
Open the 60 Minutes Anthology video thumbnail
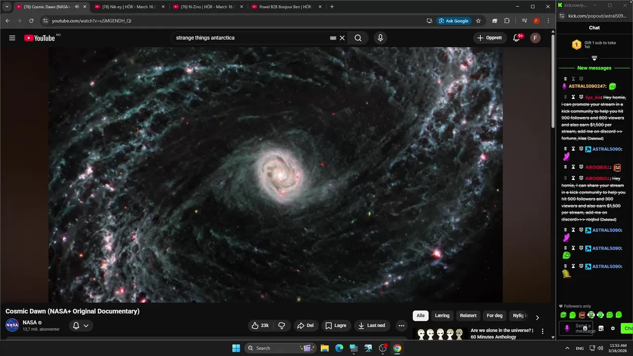click(440, 334)
